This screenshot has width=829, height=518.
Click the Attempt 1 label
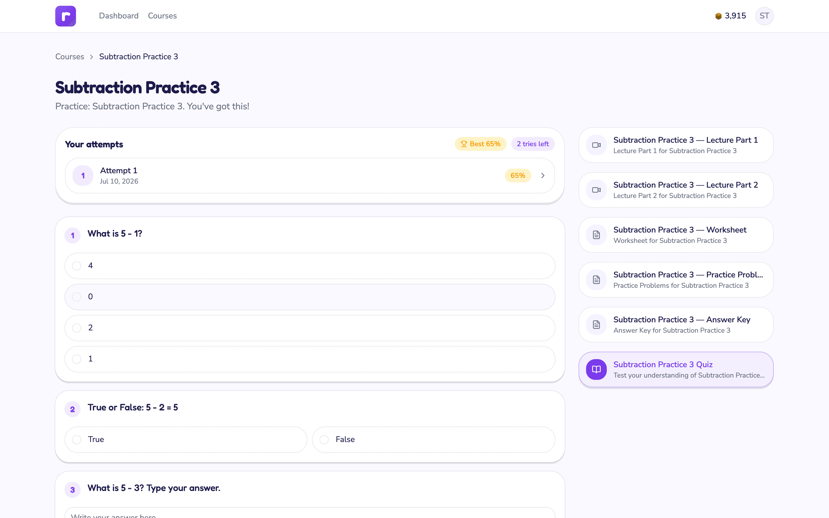click(119, 171)
